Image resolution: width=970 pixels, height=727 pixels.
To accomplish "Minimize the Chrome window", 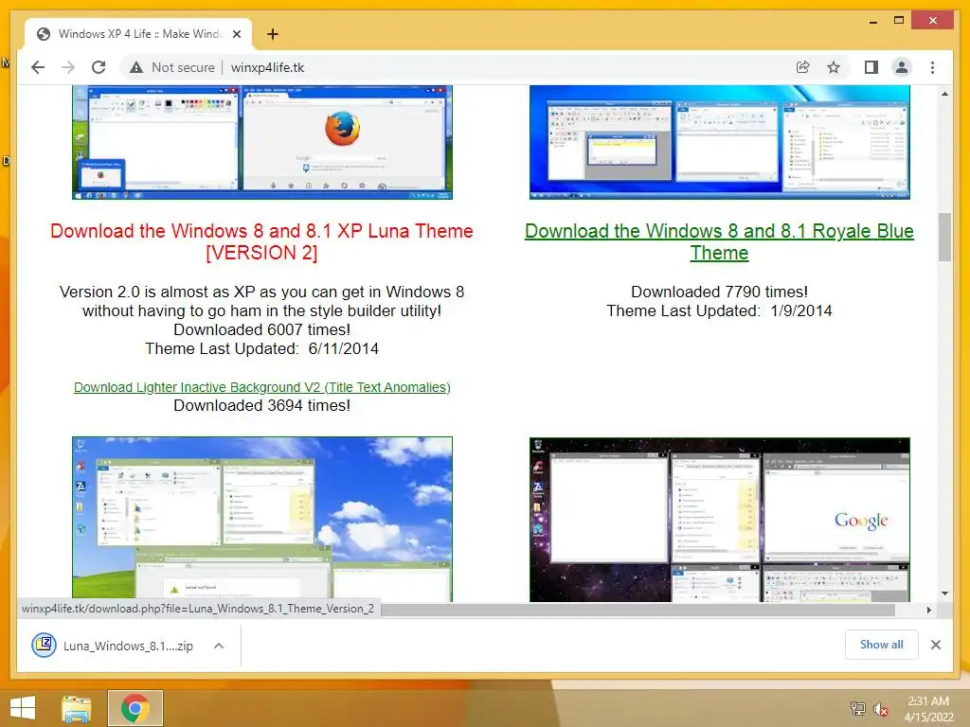I will click(x=872, y=21).
